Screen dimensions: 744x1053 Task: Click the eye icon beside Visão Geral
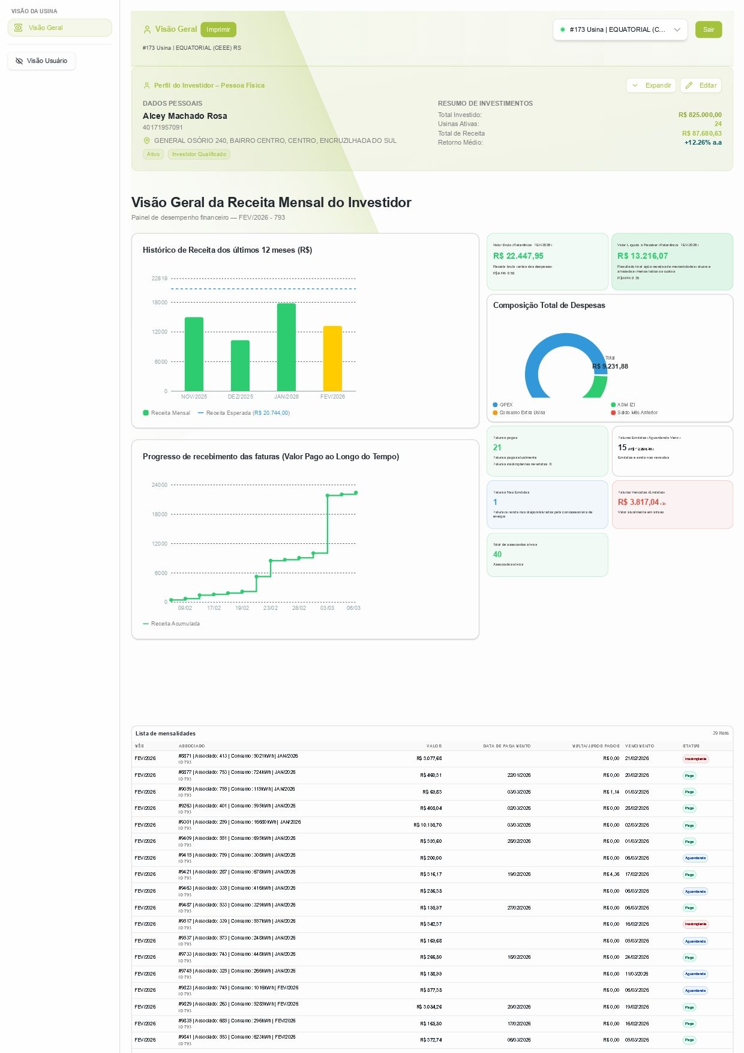tap(19, 28)
